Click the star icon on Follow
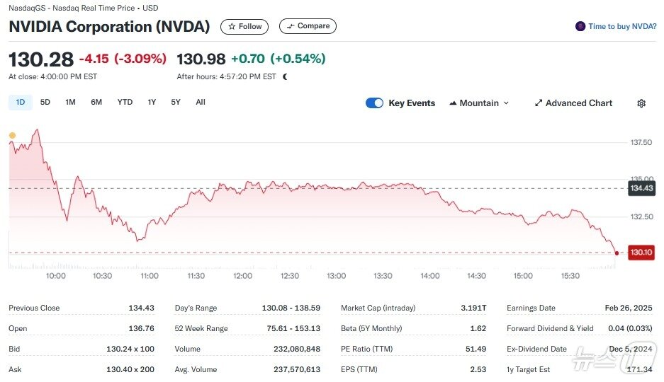664x382 pixels. [232, 27]
